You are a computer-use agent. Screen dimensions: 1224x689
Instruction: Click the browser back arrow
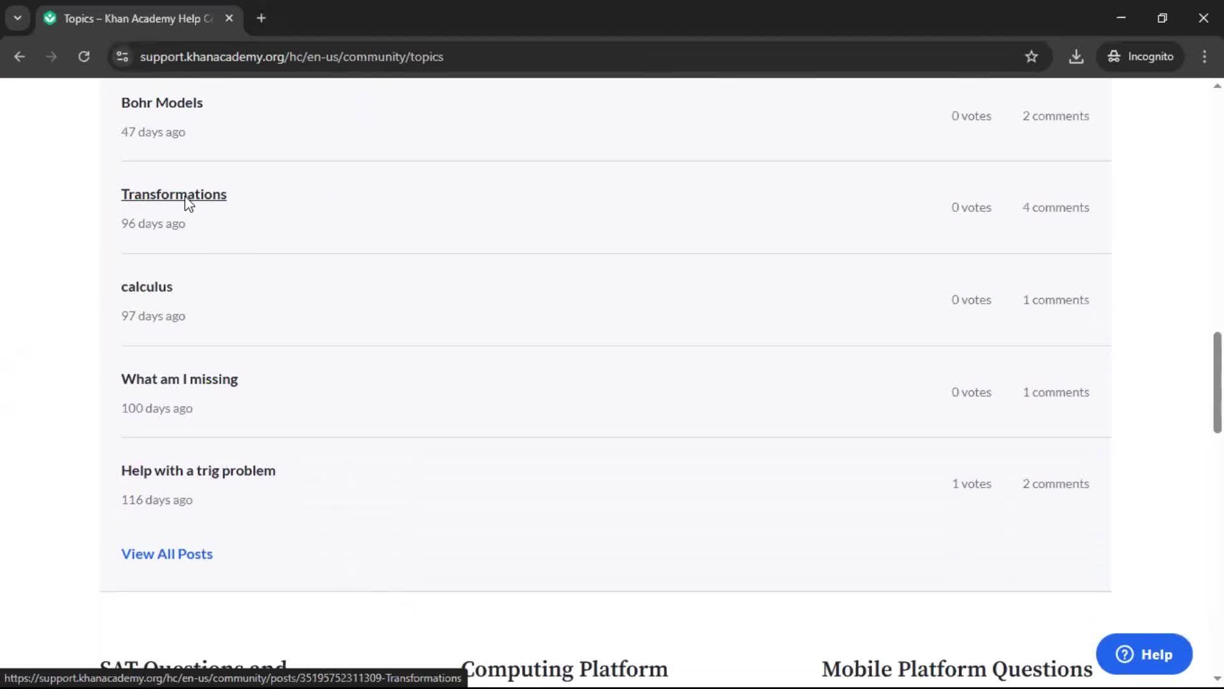[19, 57]
